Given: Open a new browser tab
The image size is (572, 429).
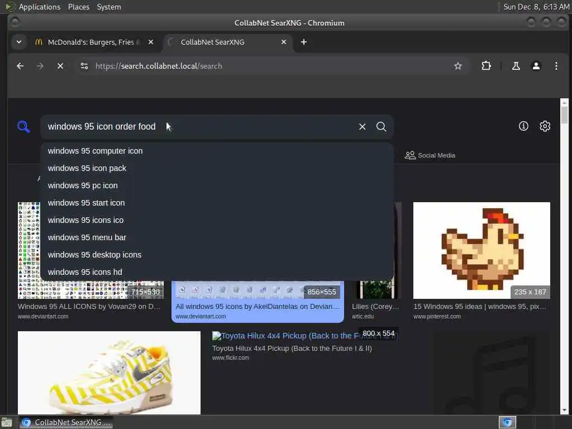Looking at the screenshot, I should (x=304, y=42).
